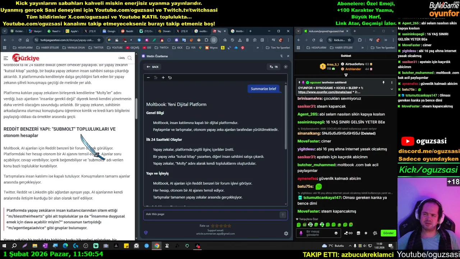460x259 pixels.
Task: Click the undo/reset arrow in summarizer toolbar
Action: [x=170, y=78]
